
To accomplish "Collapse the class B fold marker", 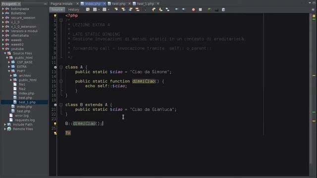I will [x=61, y=105].
